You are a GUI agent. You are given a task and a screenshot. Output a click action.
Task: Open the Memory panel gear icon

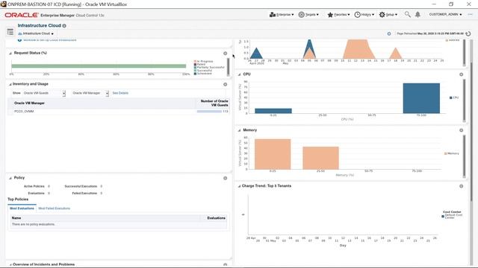coord(462,130)
